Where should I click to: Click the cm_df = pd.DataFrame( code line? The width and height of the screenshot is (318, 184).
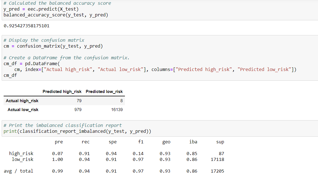[x=32, y=64]
